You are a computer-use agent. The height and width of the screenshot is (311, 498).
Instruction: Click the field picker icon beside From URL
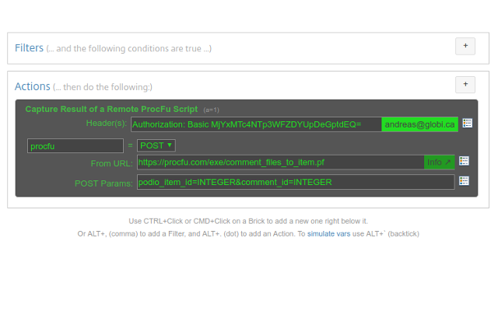point(464,161)
